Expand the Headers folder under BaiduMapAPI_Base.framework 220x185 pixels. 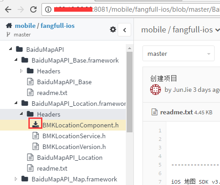pyautogui.click(x=21, y=71)
